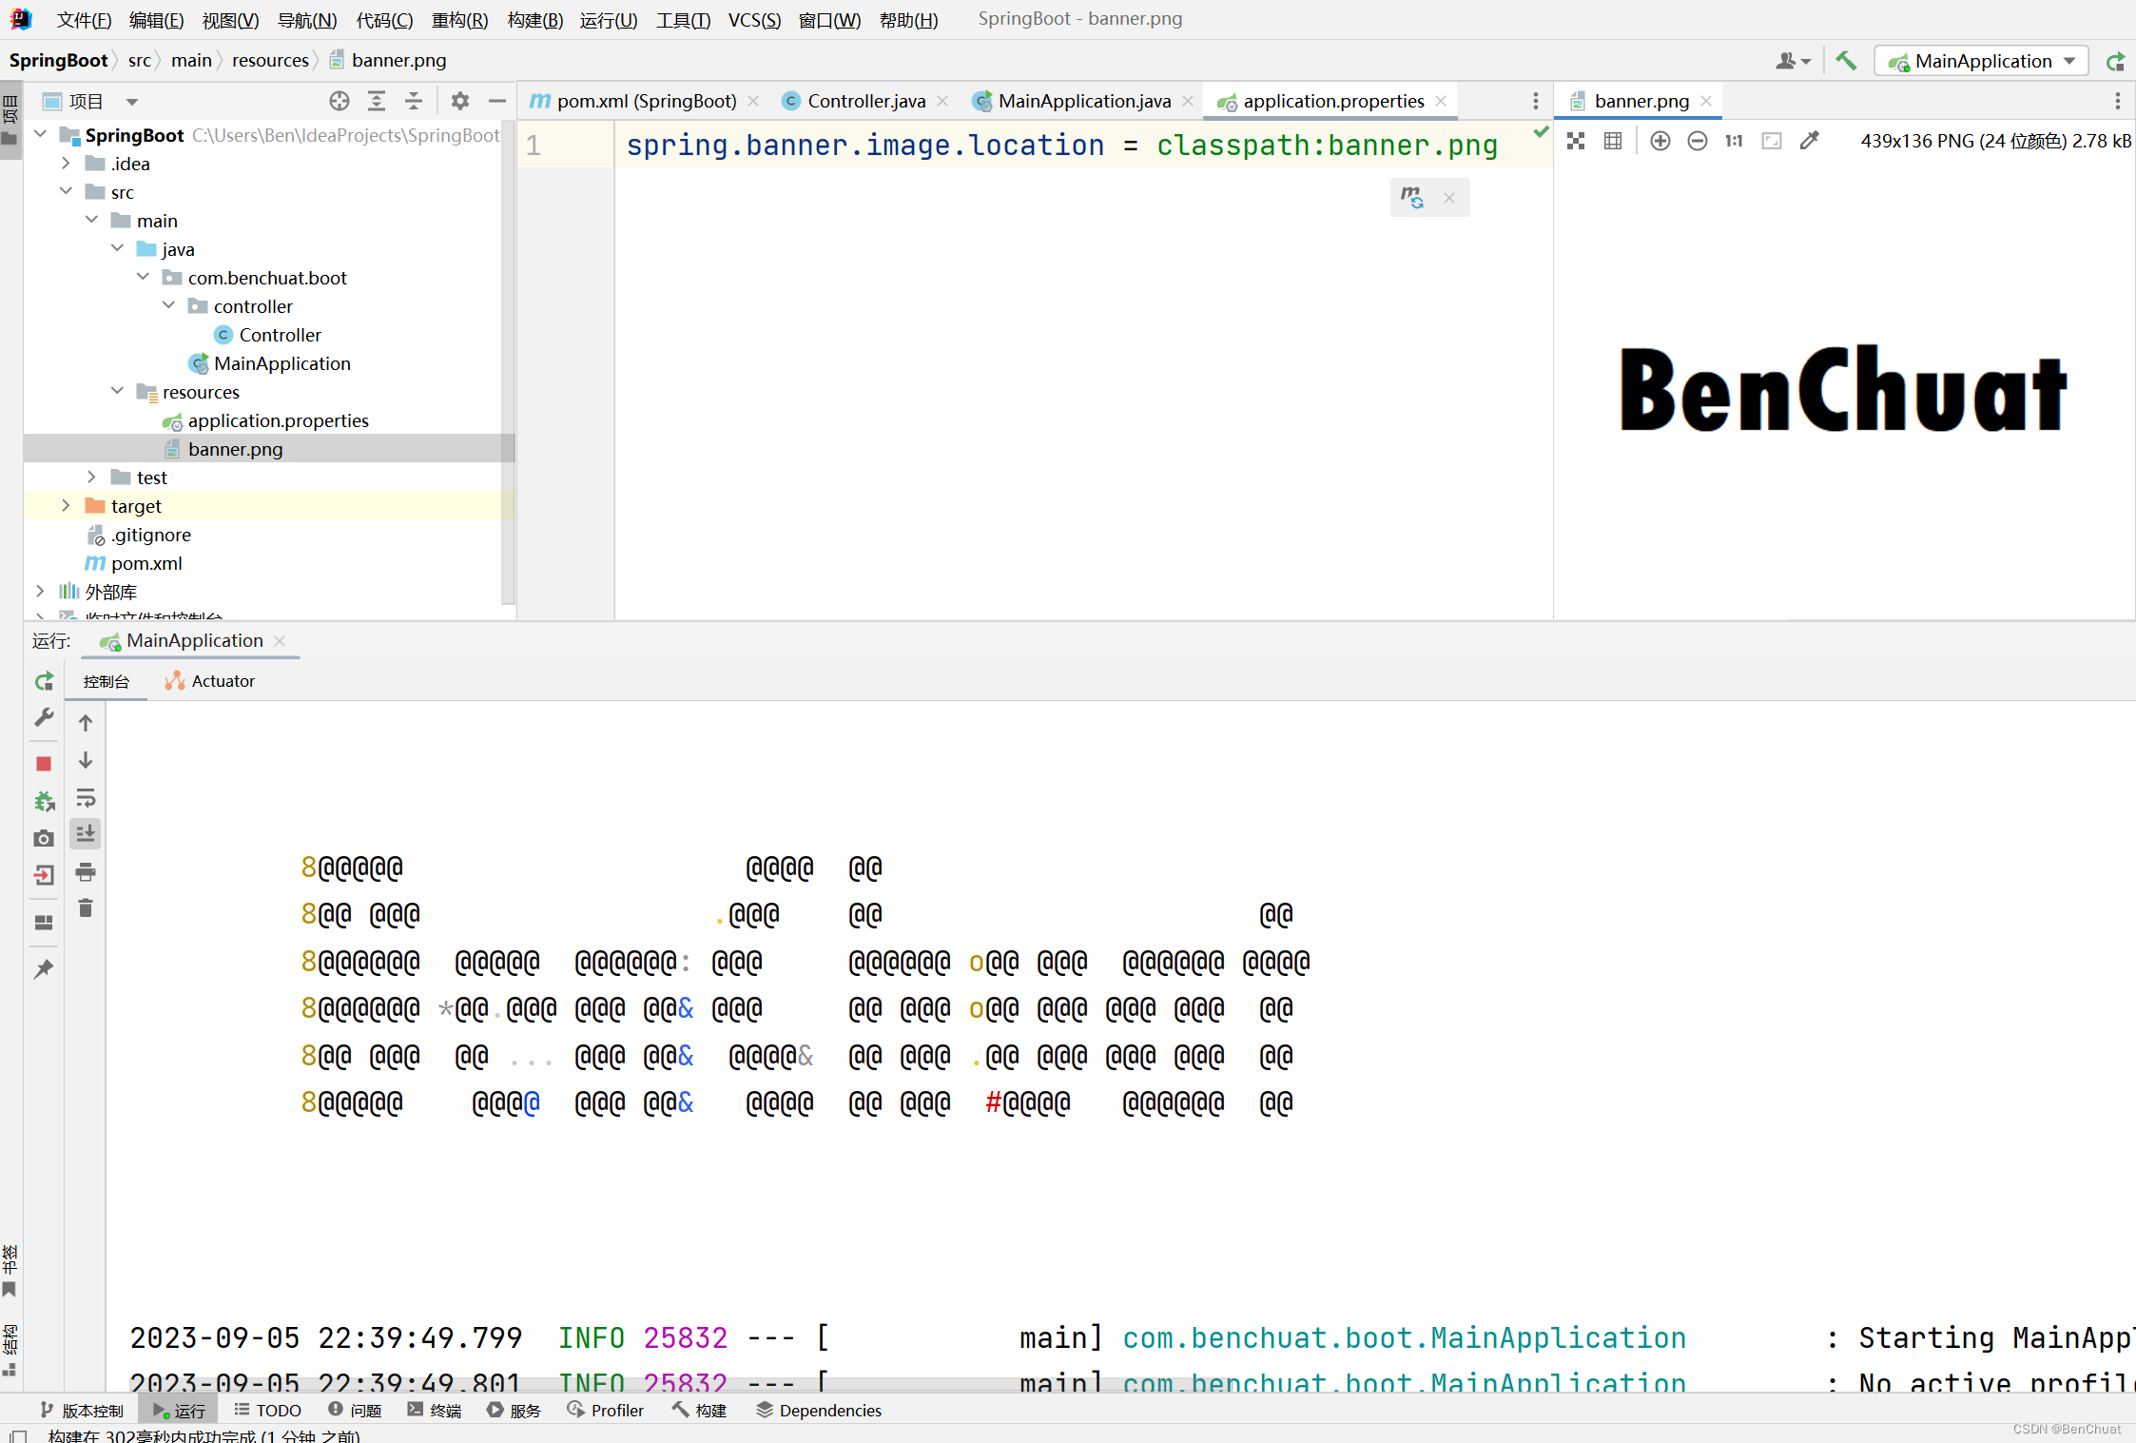The image size is (2136, 1443).
Task: Toggle scroll to end of console
Action: pos(86,834)
